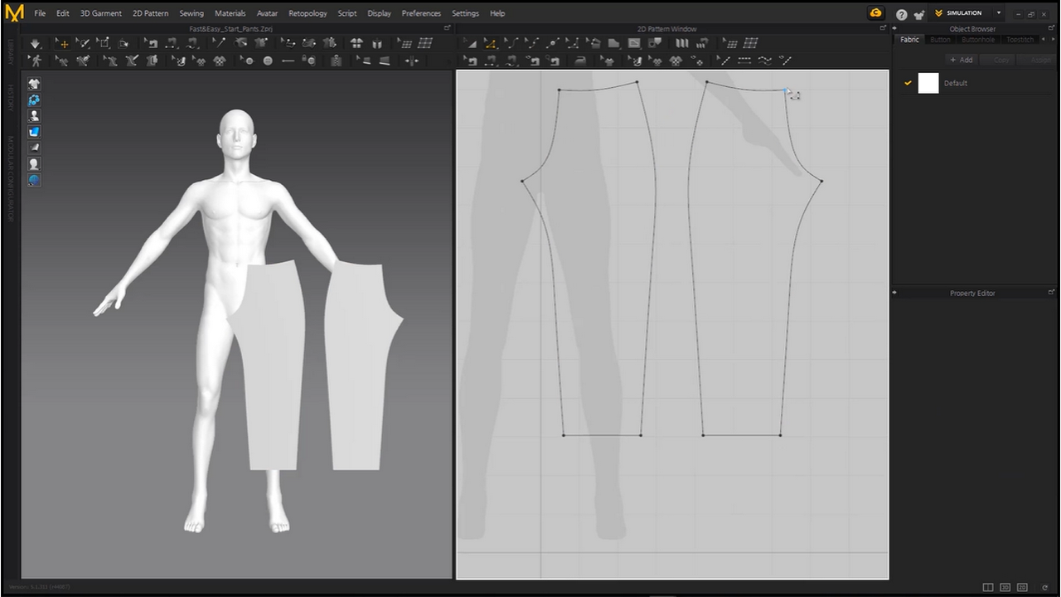Toggle the Default fabric checkmark

point(908,83)
